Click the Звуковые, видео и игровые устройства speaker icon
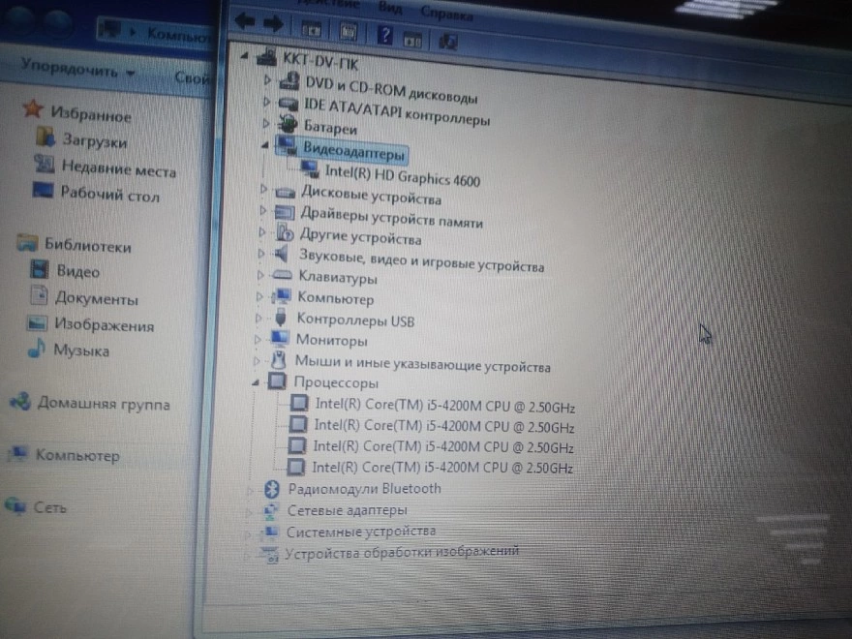The height and width of the screenshot is (639, 852). click(x=282, y=253)
